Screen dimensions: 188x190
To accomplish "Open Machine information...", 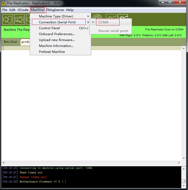I will (x=60, y=46).
